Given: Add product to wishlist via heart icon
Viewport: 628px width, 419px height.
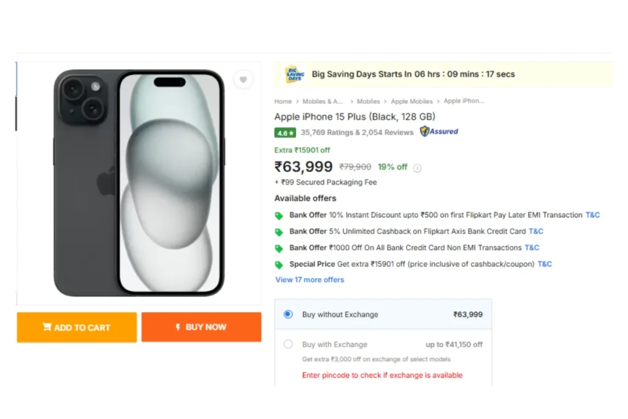Looking at the screenshot, I should click(243, 80).
